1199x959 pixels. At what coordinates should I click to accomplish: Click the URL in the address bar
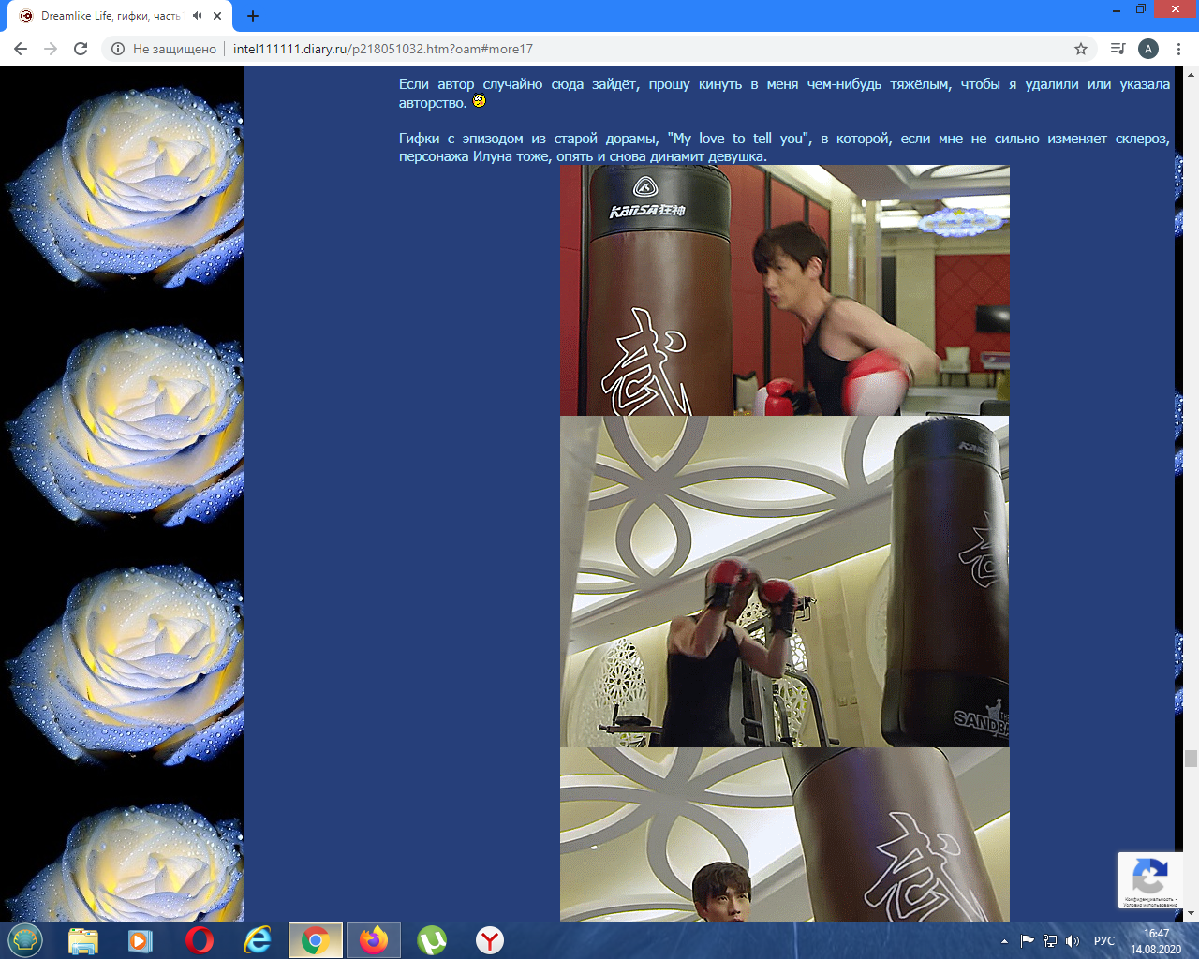point(382,49)
